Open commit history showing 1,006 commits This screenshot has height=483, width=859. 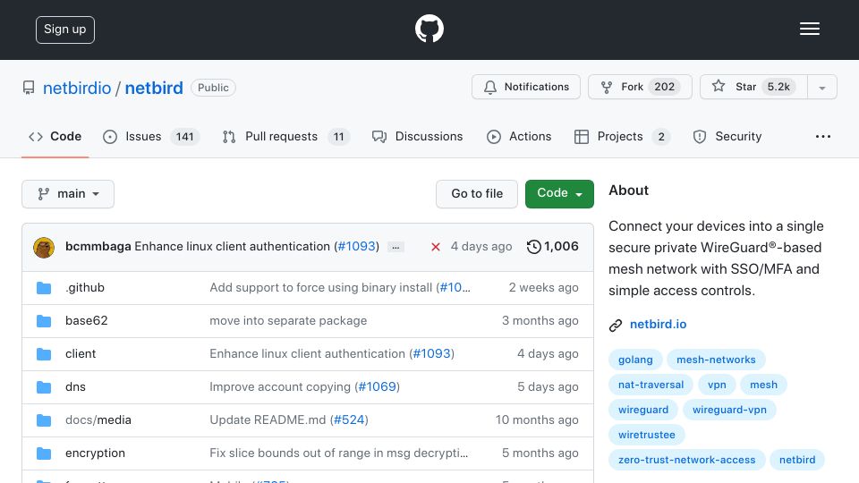point(552,247)
